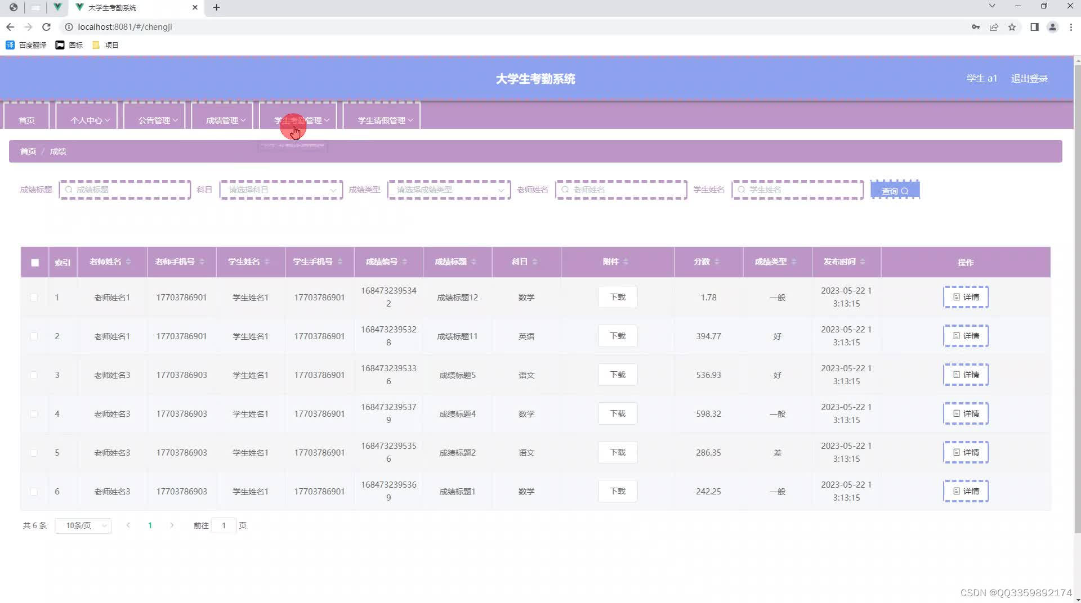Click the 前往 page number input
The height and width of the screenshot is (603, 1081).
(224, 525)
